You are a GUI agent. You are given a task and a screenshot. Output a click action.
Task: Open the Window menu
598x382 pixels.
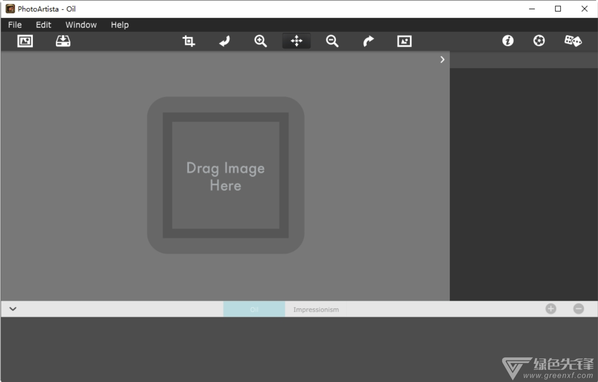pos(81,25)
